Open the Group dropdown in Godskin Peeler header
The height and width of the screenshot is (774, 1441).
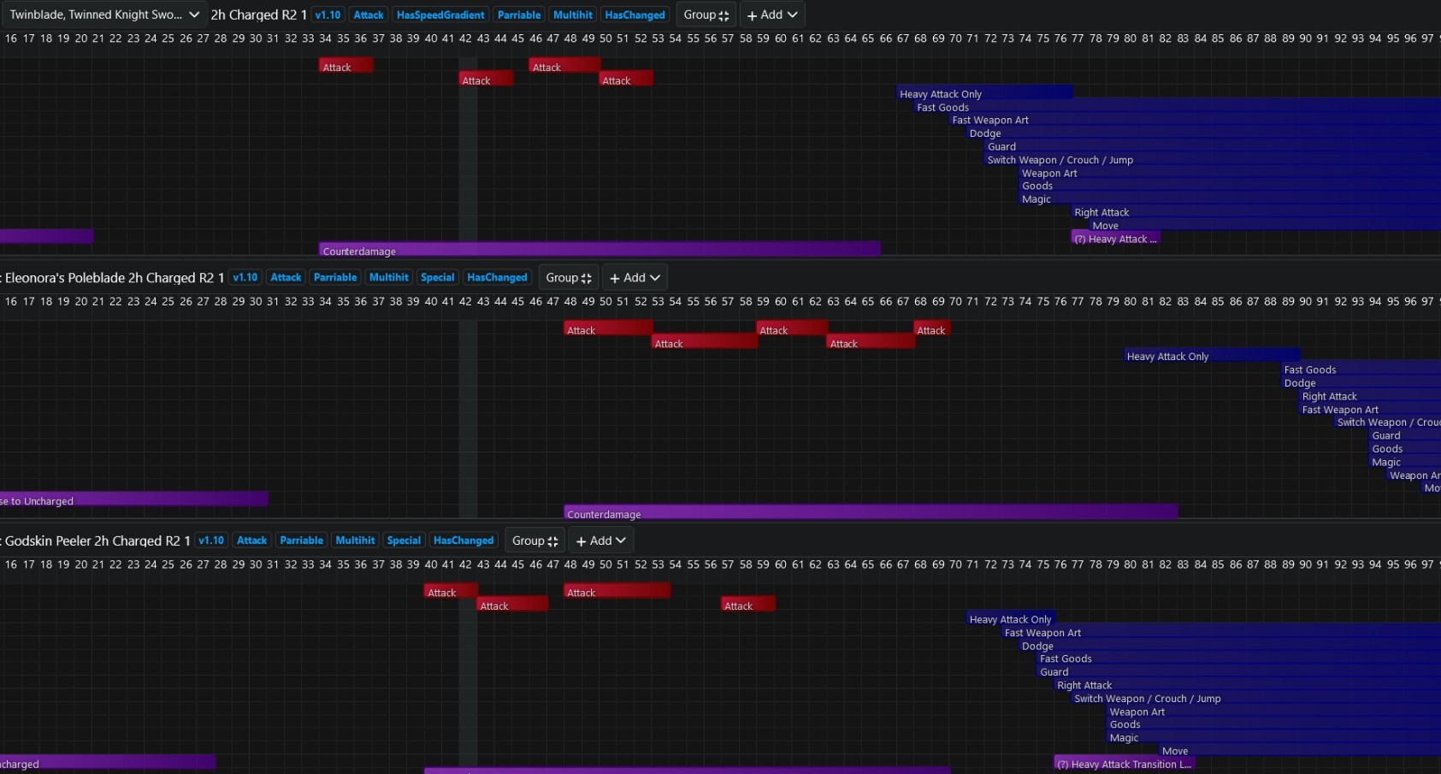[x=534, y=541]
